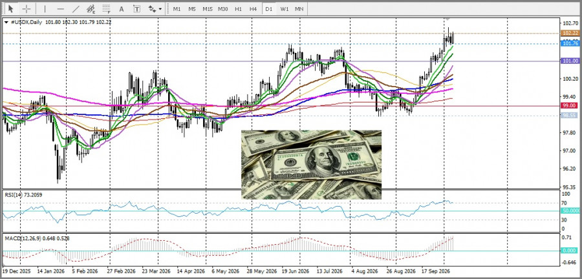Click the 19 Jun 2026 date label
The image size is (582, 279).
[296, 271]
